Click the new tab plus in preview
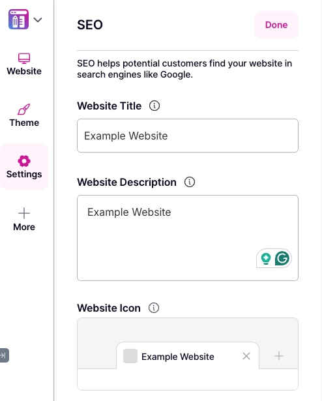Screen dimensions: 322x401 (x=279, y=356)
